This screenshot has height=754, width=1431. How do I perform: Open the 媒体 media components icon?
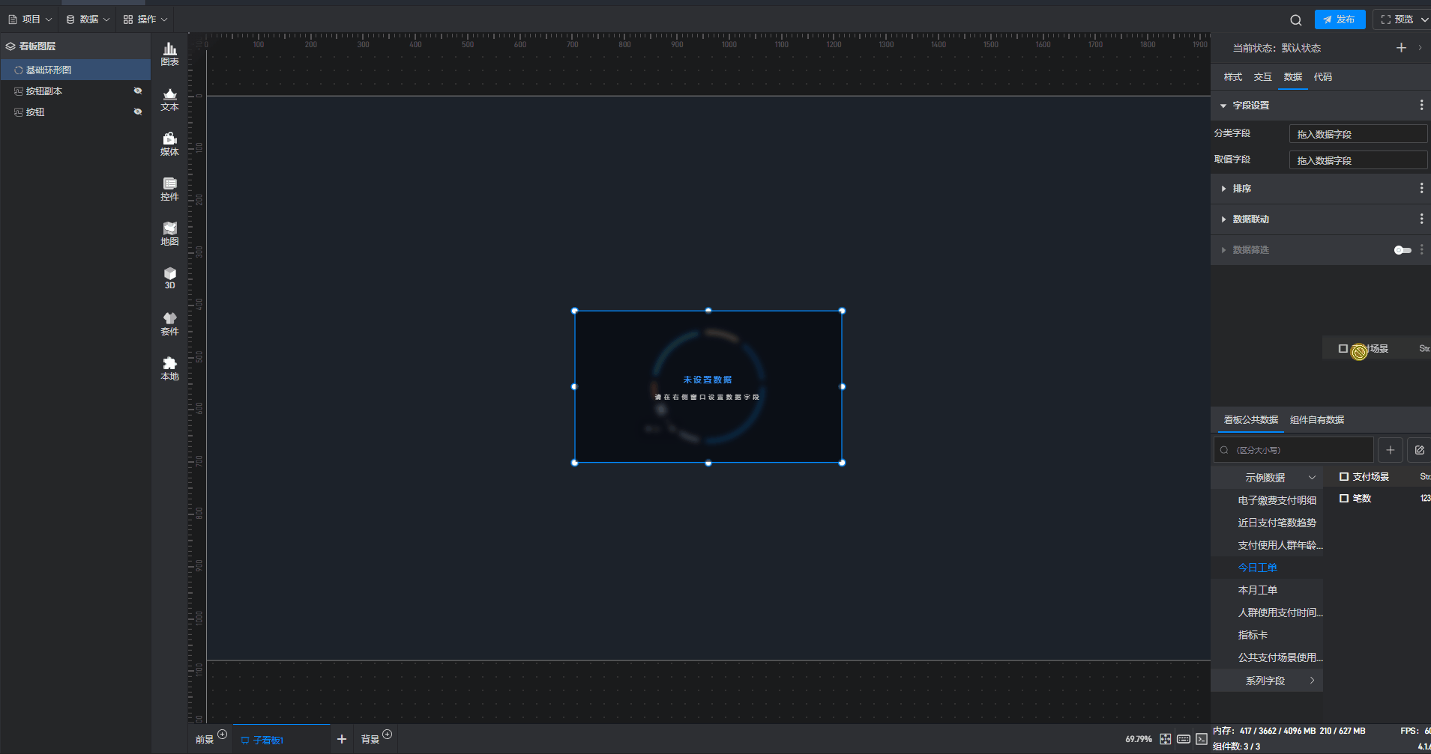(x=169, y=144)
